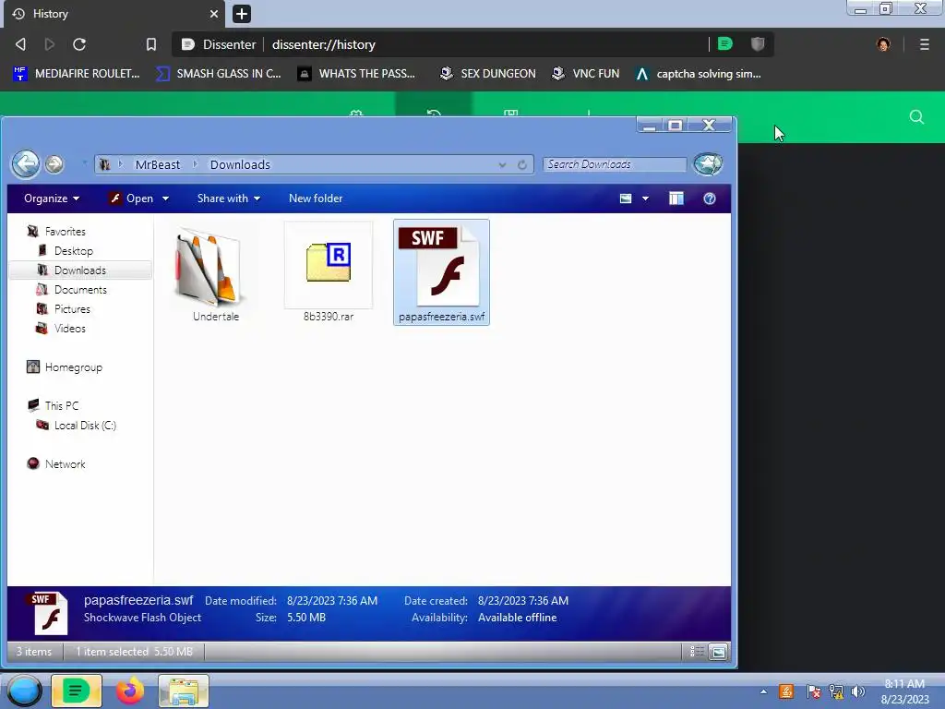Reload the Dissenter history page
This screenshot has width=945, height=709.
(79, 44)
